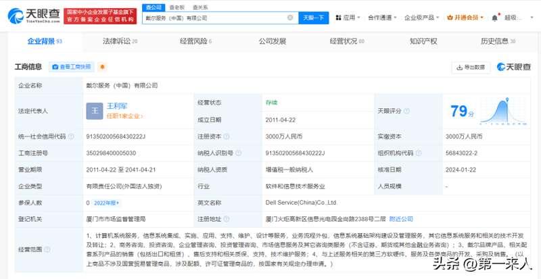
Task: Switch to the 知识产权 tab
Action: point(423,41)
